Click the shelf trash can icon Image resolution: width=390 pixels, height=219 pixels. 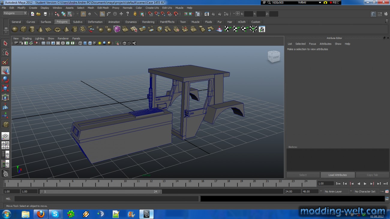pyautogui.click(x=387, y=21)
